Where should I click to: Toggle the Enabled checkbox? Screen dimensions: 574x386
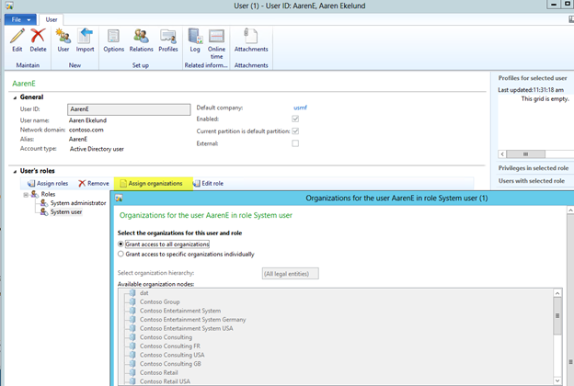295,119
